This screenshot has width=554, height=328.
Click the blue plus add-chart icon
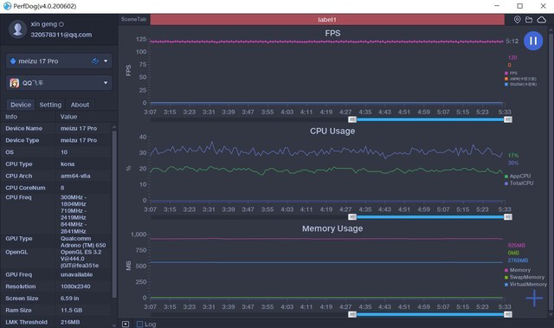[534, 299]
